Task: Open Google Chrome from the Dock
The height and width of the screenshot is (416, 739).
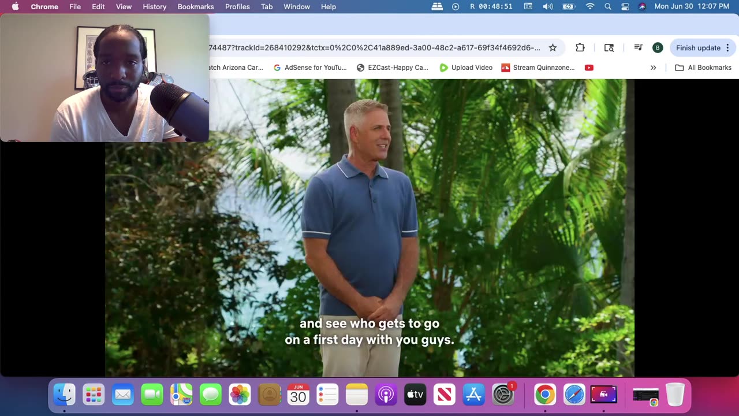Action: tap(544, 395)
